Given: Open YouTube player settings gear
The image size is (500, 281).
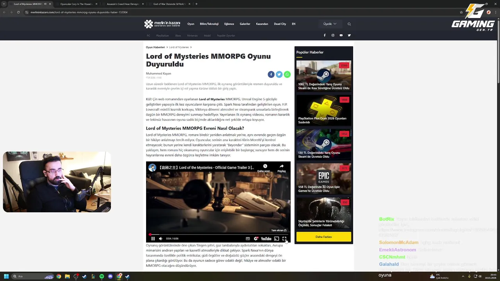Looking at the screenshot, I should pos(256,238).
